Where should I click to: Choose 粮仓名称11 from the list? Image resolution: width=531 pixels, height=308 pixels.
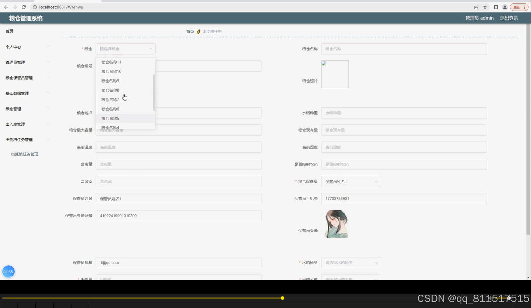pos(125,62)
